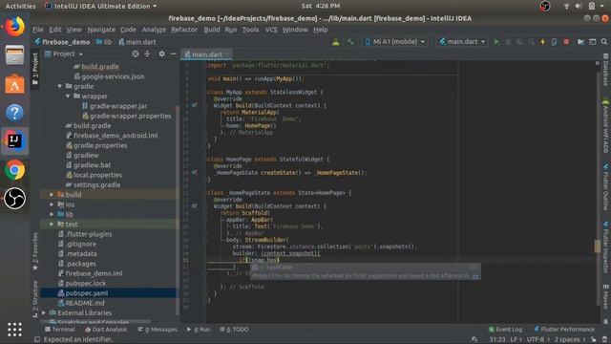Image resolution: width=611 pixels, height=344 pixels.
Task: Open the IntelliJ IDEA app menu in top bar
Action: click(x=101, y=6)
